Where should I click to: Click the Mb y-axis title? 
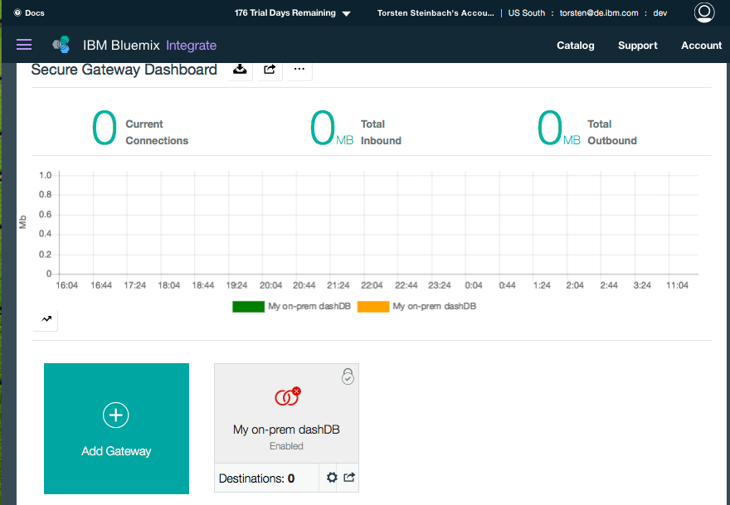click(22, 222)
